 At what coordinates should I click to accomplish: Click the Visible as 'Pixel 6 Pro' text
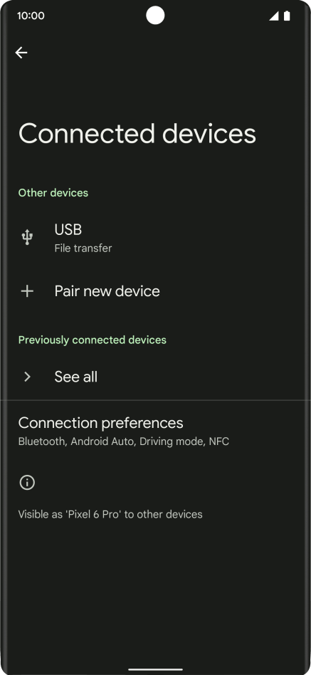pyautogui.click(x=110, y=514)
